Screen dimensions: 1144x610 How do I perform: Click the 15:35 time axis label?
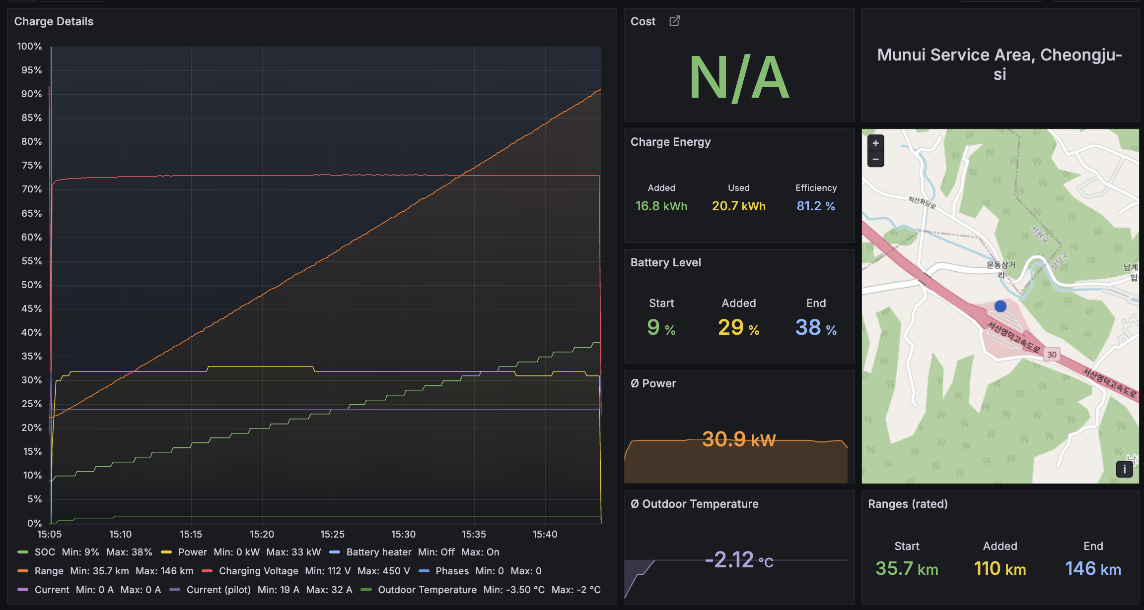tap(474, 534)
